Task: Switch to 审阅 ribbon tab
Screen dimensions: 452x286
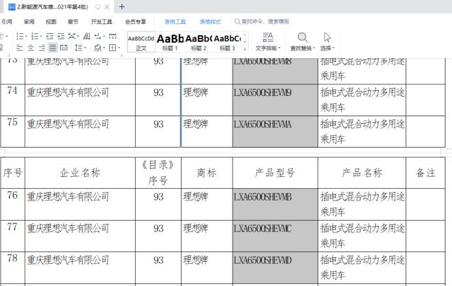Action: coord(29,22)
